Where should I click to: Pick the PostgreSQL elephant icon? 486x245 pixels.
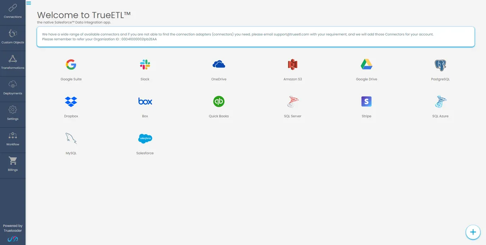pos(440,65)
